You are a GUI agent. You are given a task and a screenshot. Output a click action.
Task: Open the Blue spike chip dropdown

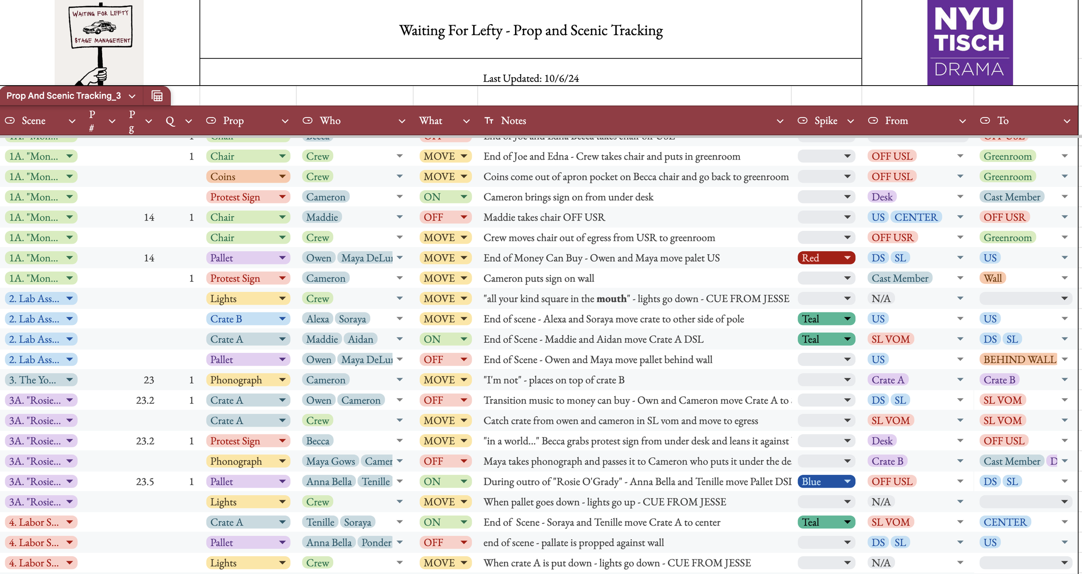[x=826, y=482]
